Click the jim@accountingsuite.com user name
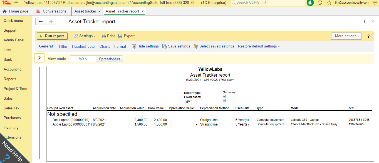The height and width of the screenshot is (163, 379). pos(352,2)
